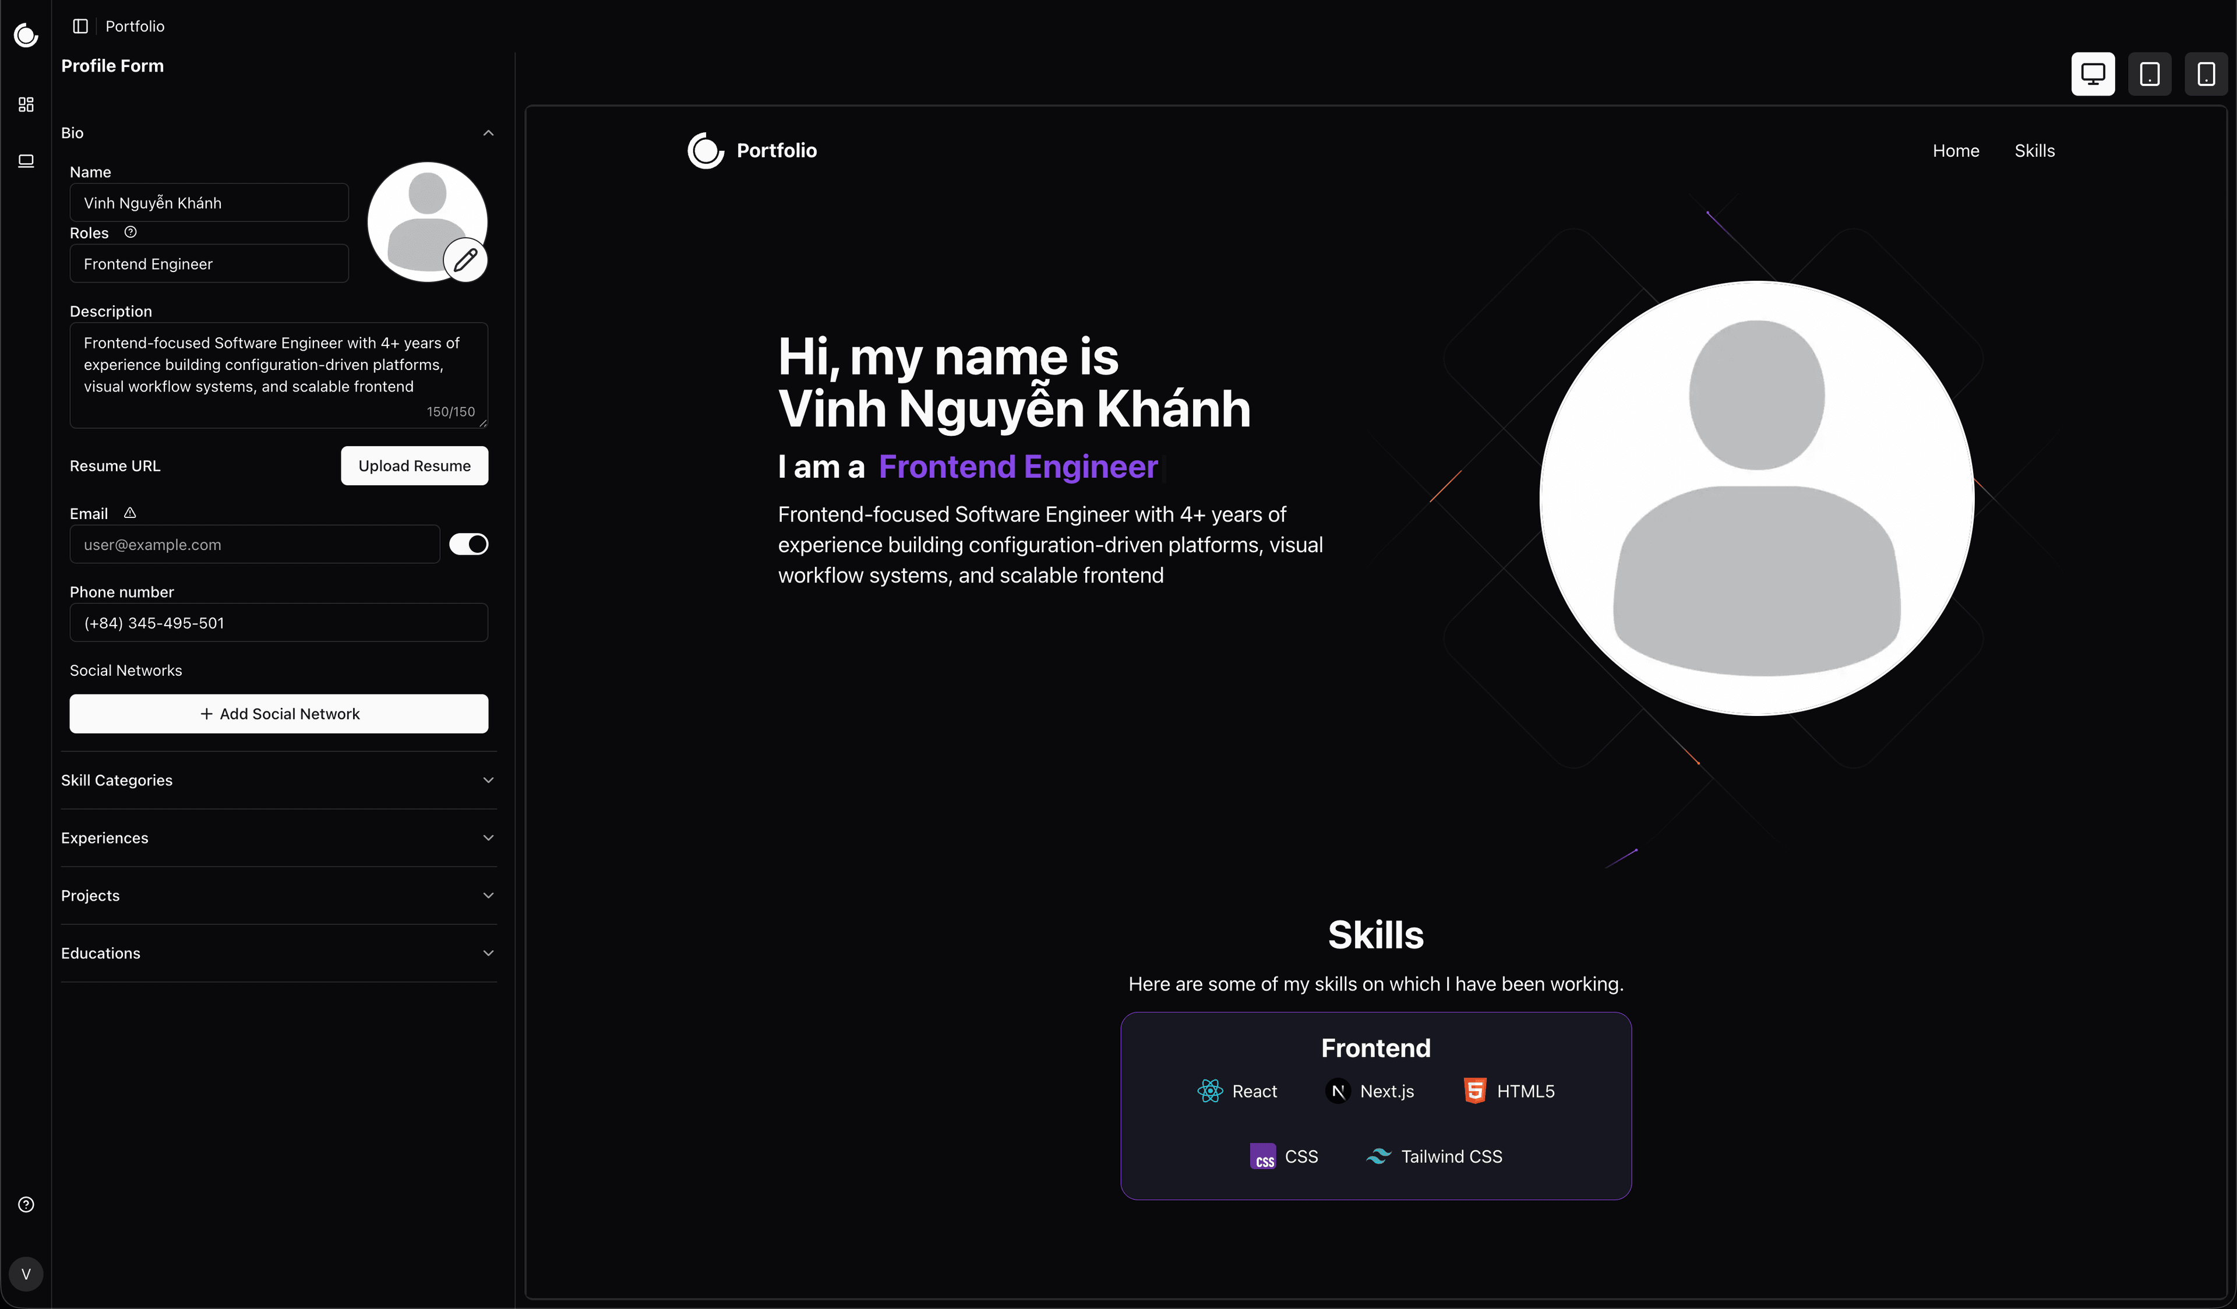Image resolution: width=2237 pixels, height=1309 pixels.
Task: Click the Roles input field
Action: click(x=209, y=263)
